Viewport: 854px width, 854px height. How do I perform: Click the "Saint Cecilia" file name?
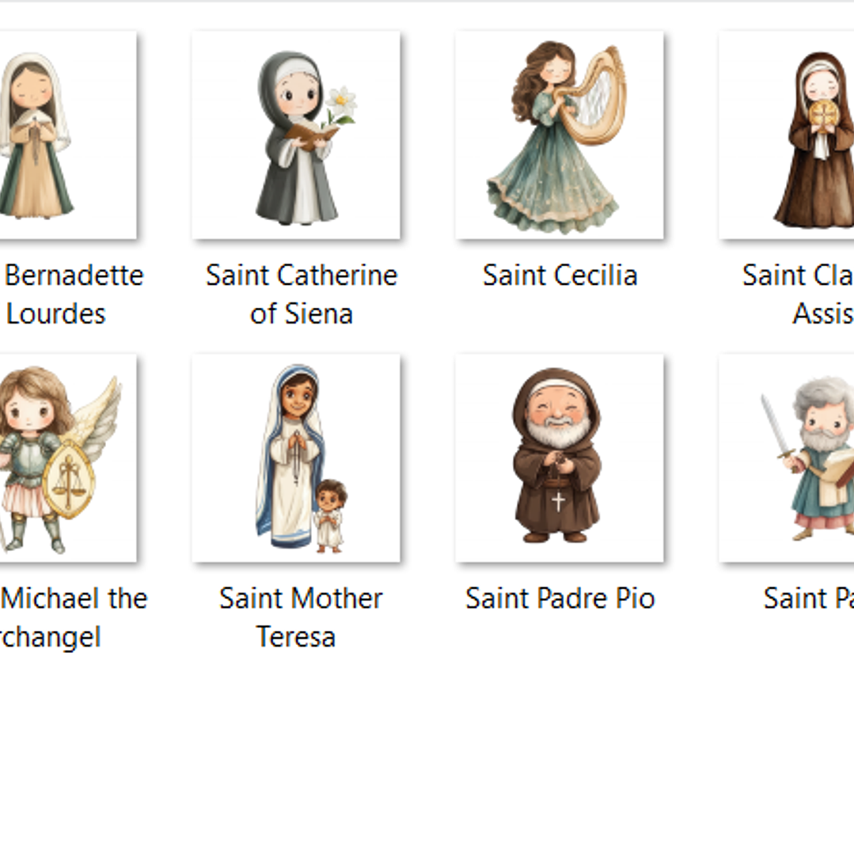point(560,275)
